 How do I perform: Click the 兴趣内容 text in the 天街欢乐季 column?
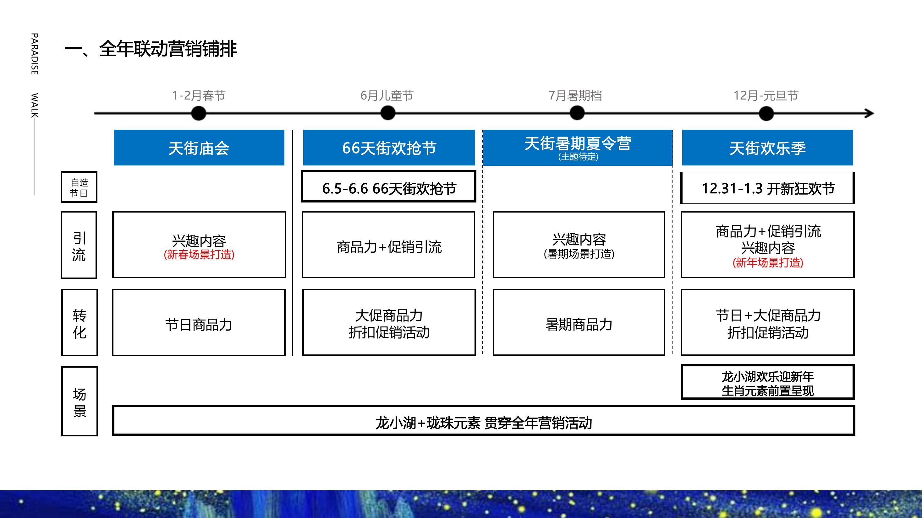pos(768,248)
